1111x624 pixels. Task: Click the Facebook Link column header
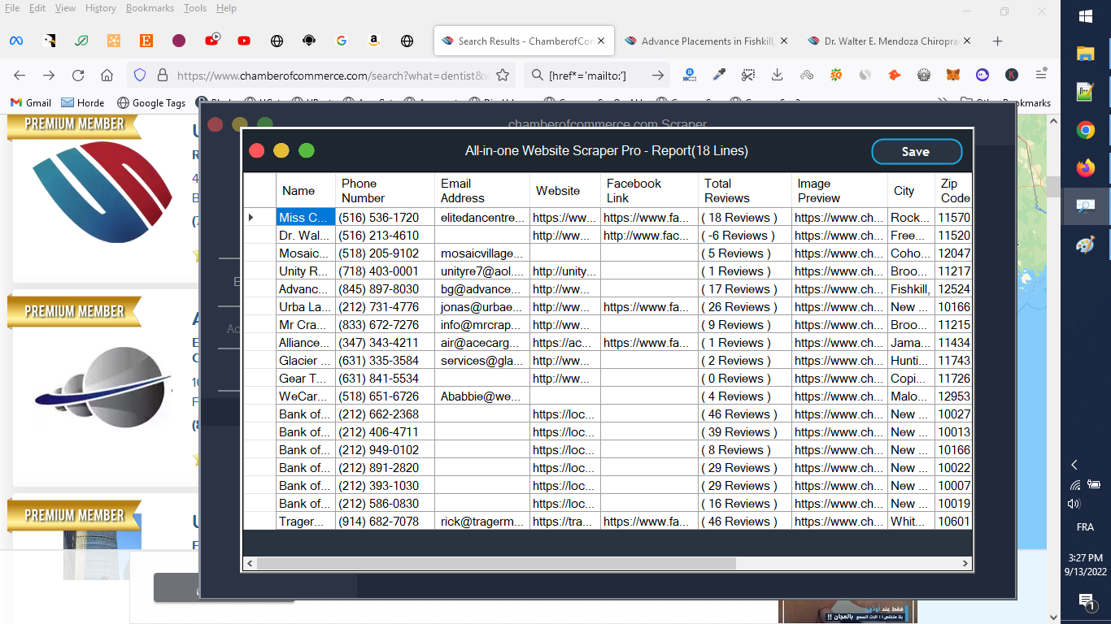649,191
